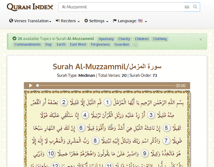Select the Apostasy topic tag

point(106,39)
